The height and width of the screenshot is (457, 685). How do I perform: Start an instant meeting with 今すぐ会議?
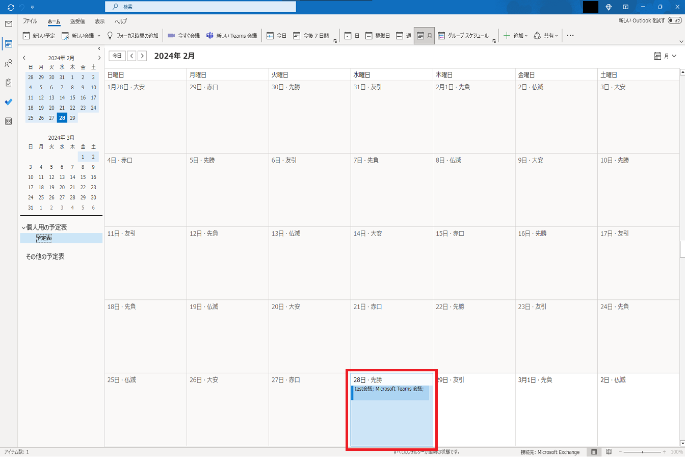pyautogui.click(x=183, y=36)
